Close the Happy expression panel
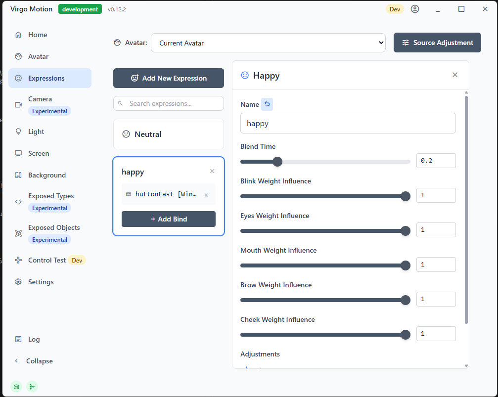 click(455, 75)
